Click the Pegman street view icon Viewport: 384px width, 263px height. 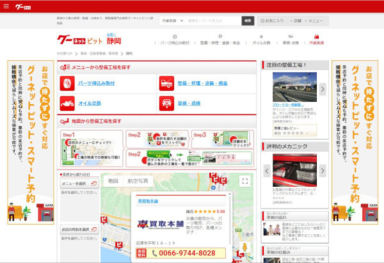pos(244,247)
